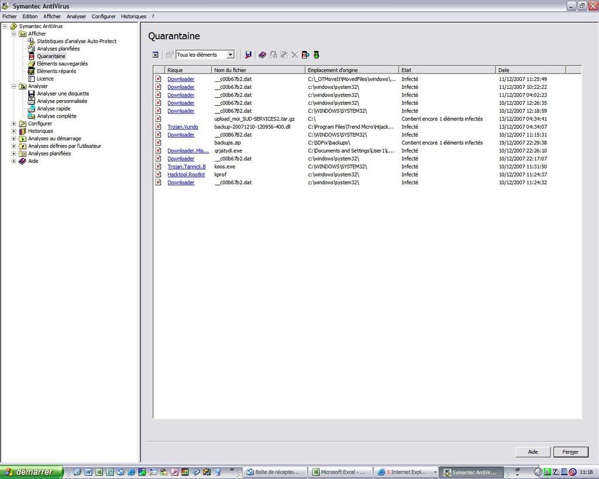599x479 pixels.
Task: Click the red container with plus toolbar icon
Action: 305,55
